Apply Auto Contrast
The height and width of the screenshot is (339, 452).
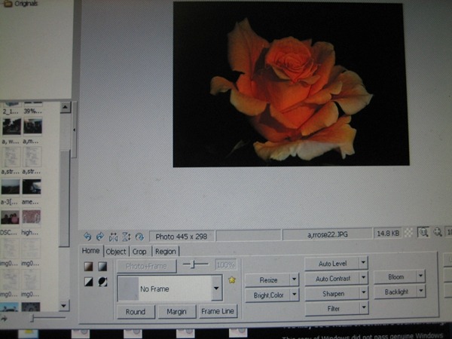click(332, 279)
